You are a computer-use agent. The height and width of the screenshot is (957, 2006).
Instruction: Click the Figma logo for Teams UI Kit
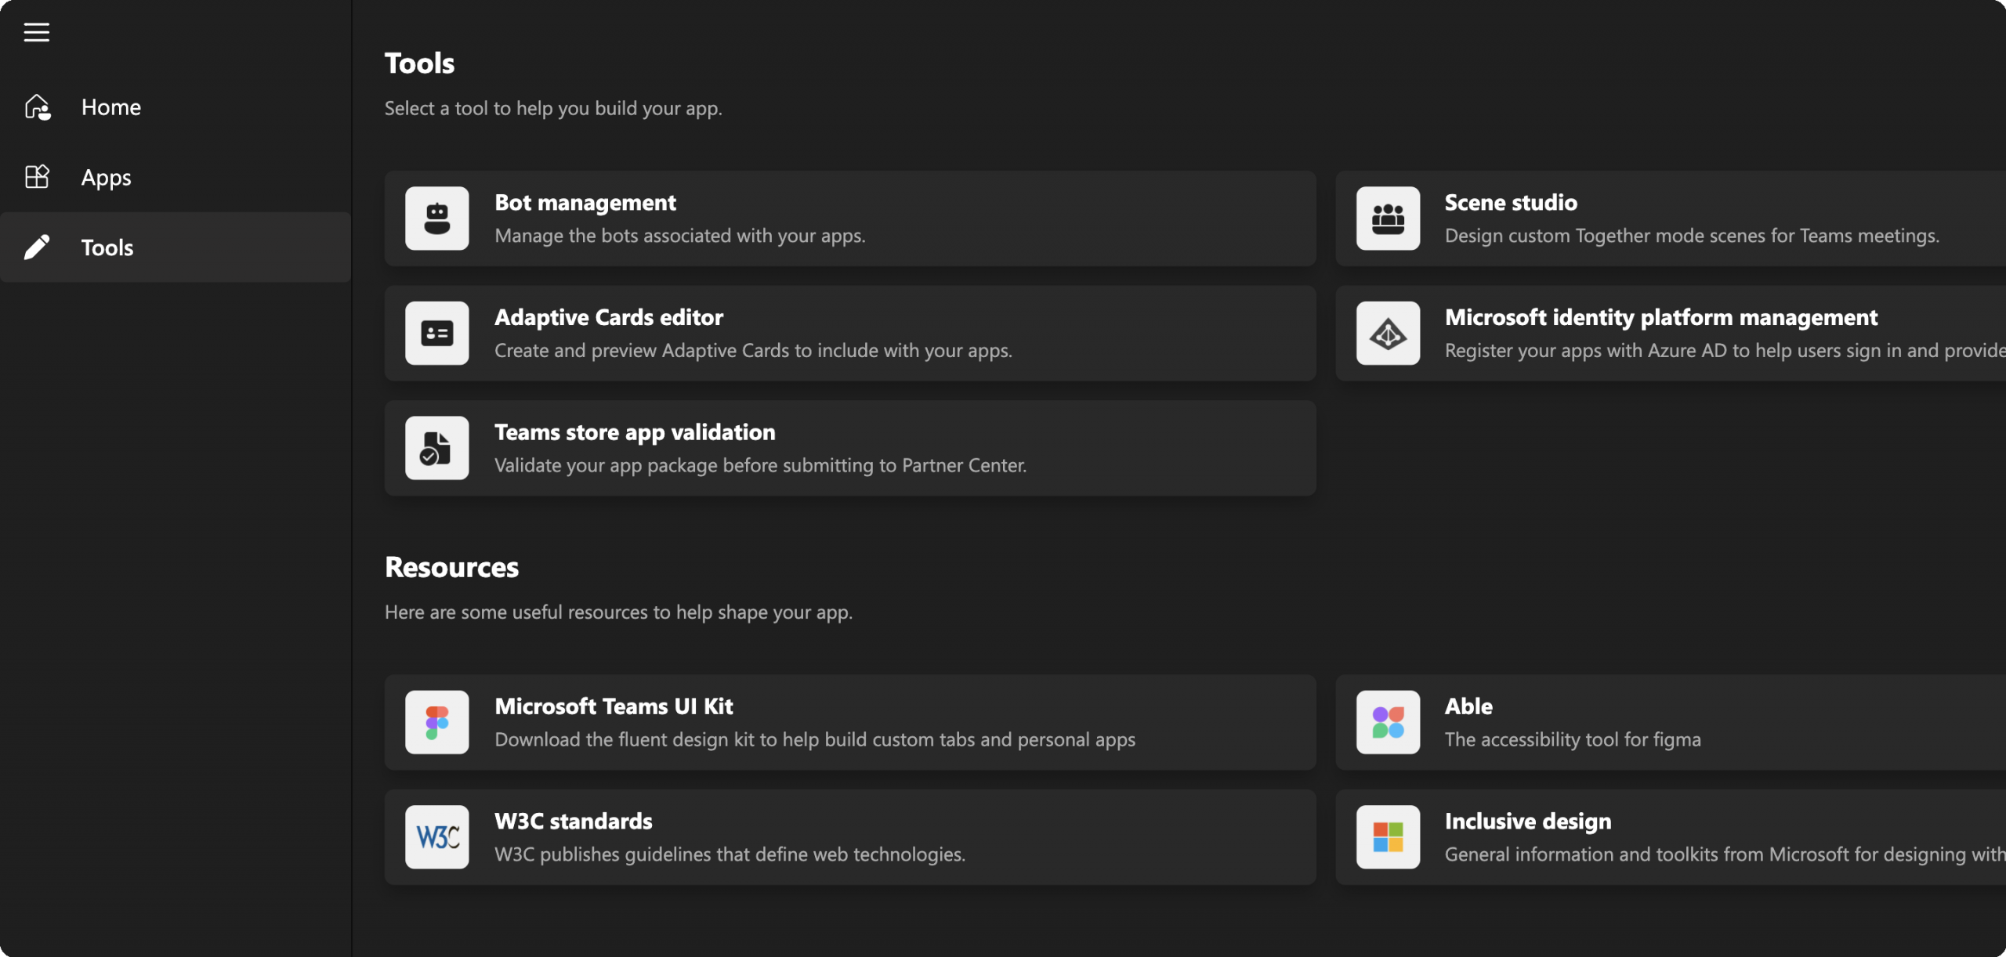pyautogui.click(x=437, y=722)
